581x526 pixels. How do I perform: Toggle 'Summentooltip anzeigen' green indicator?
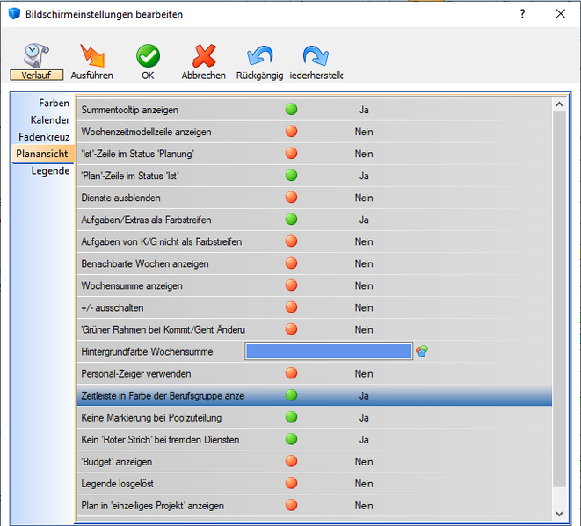(x=291, y=110)
